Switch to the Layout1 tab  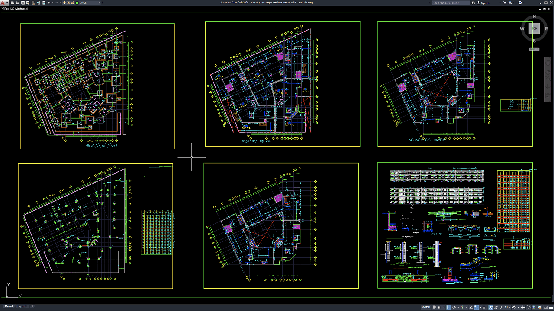[22, 306]
